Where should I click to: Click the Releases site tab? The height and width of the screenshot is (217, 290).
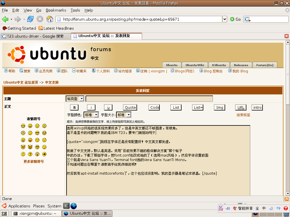click(241, 65)
